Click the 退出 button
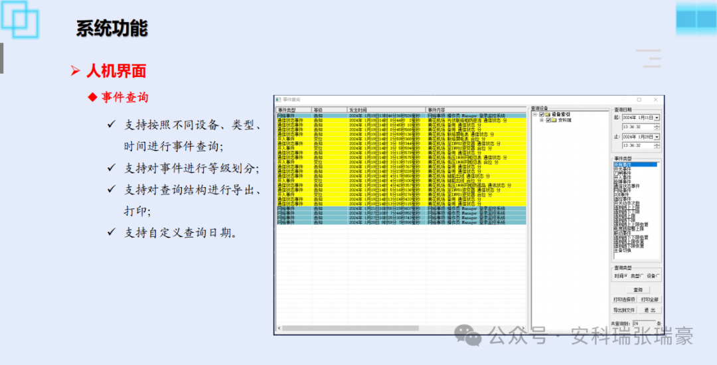 (x=650, y=310)
